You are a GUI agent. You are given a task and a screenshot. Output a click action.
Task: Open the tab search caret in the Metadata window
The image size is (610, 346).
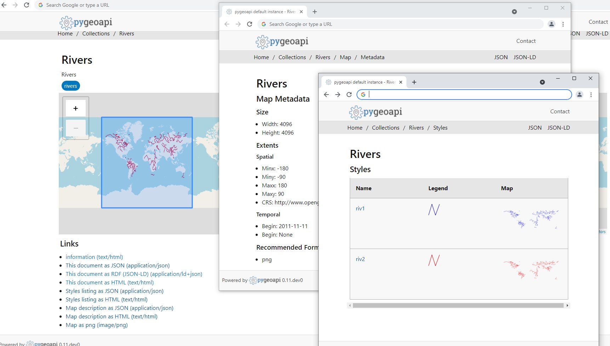pyautogui.click(x=514, y=11)
